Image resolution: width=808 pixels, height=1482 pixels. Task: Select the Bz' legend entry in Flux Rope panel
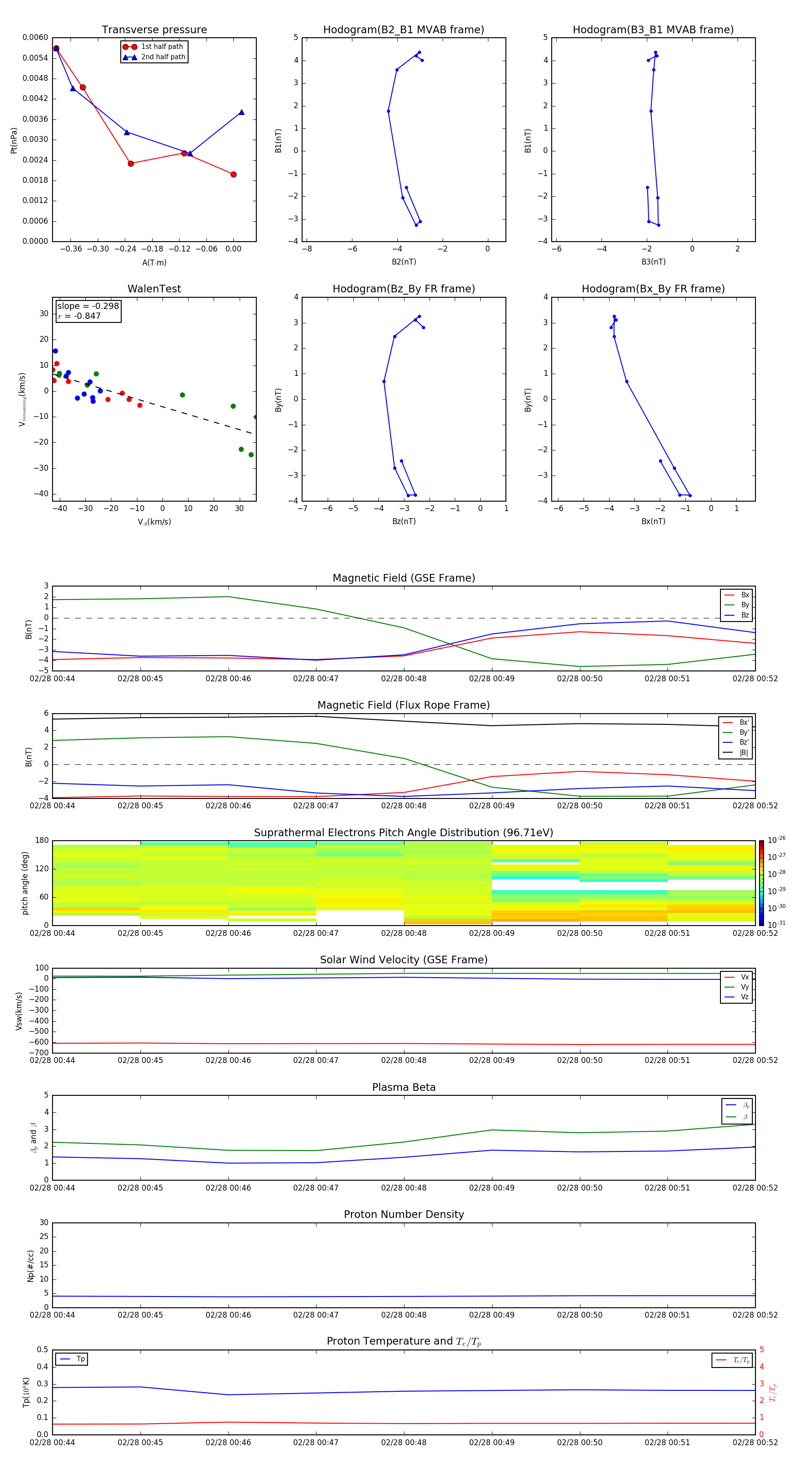[x=736, y=742]
